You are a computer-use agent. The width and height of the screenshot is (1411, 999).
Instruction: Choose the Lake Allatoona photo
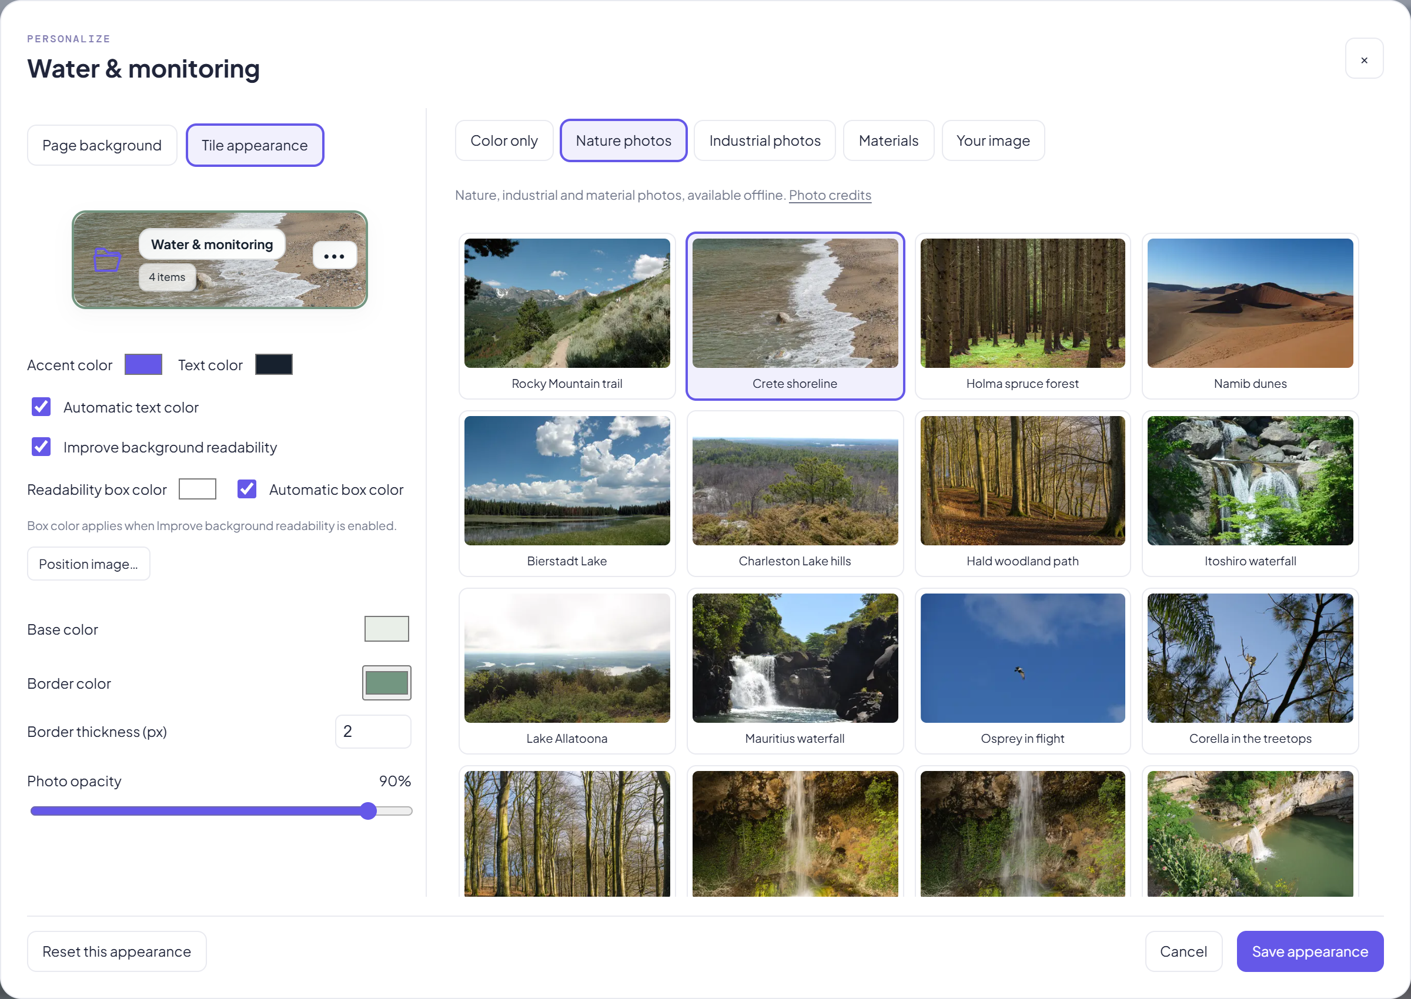[x=567, y=671]
